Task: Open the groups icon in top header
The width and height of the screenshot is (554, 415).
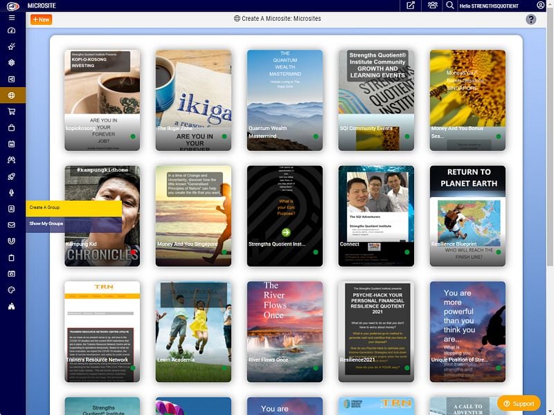Action: point(432,6)
